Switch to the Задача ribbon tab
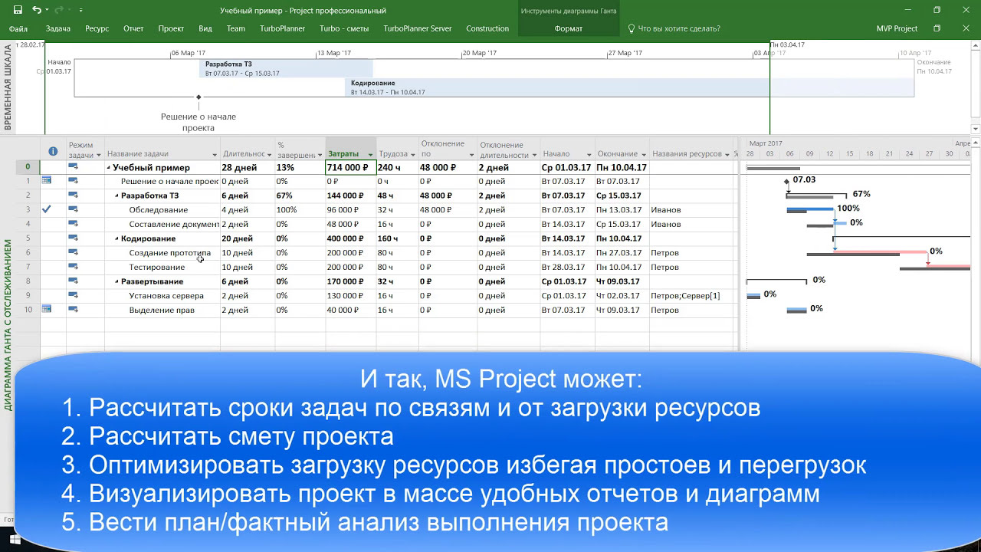Viewport: 981px width, 552px height. pos(58,28)
